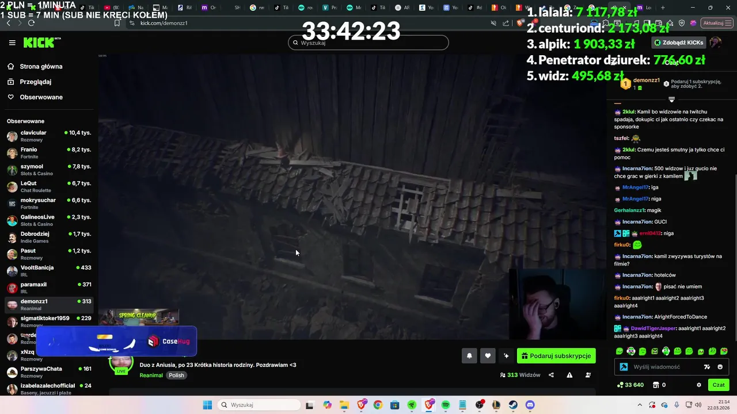Click the Polish language tag

click(176, 375)
